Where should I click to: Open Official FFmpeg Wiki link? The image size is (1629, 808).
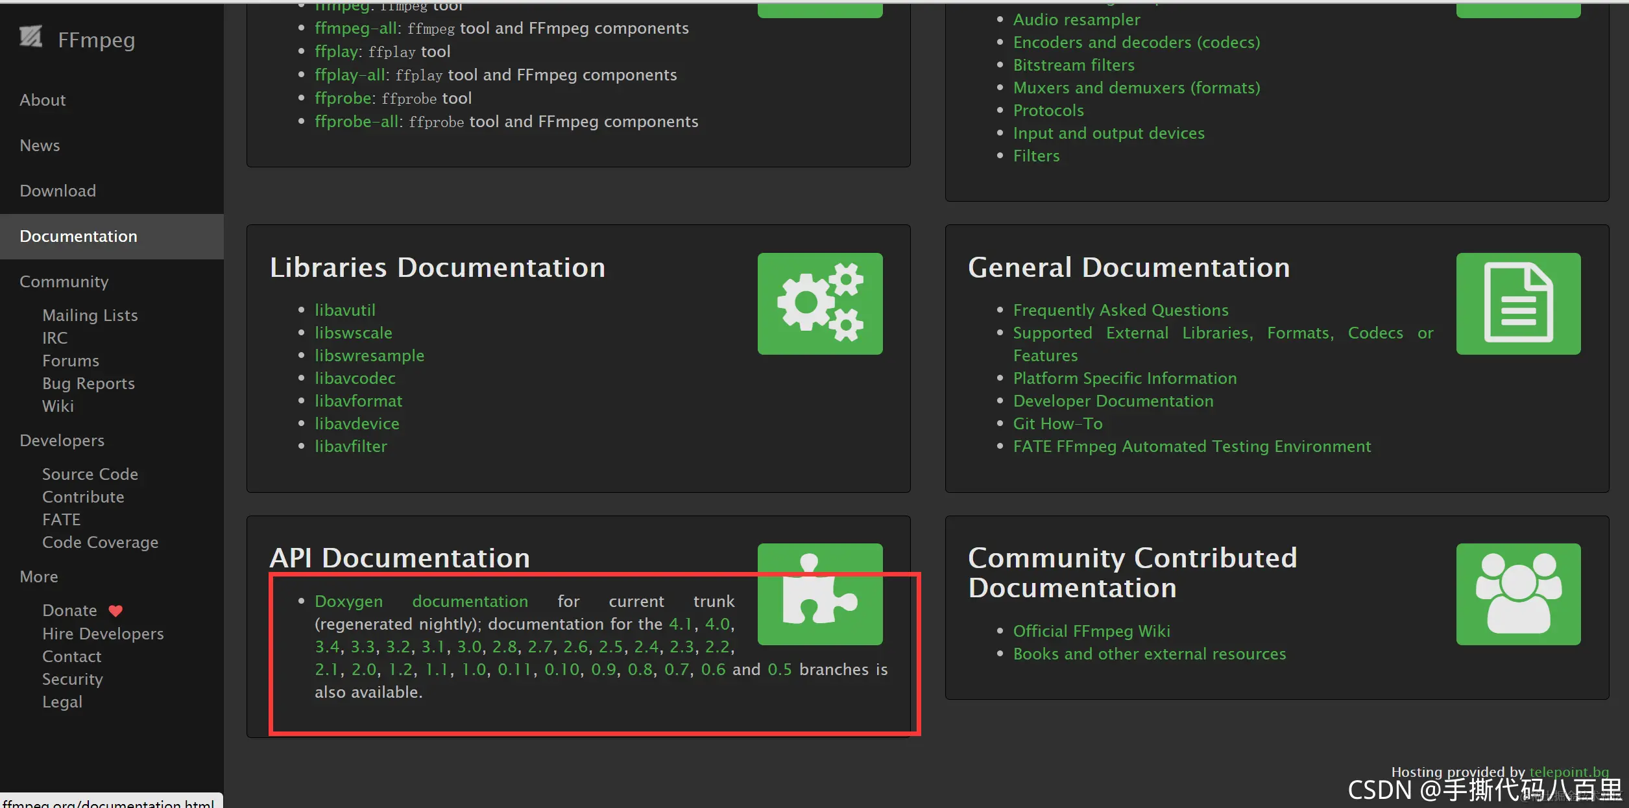1092,631
